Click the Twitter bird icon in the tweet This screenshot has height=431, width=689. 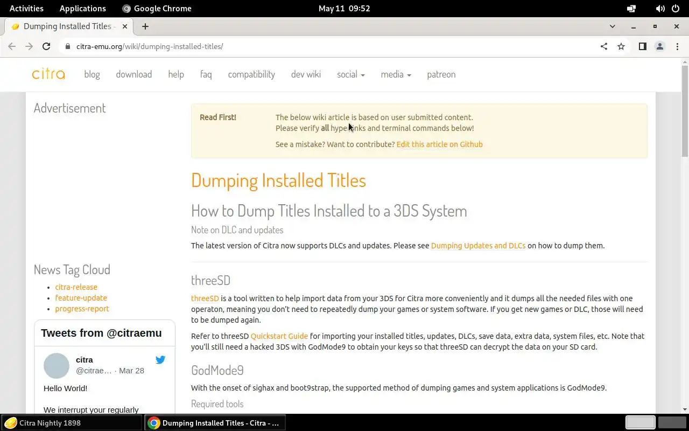pos(160,360)
